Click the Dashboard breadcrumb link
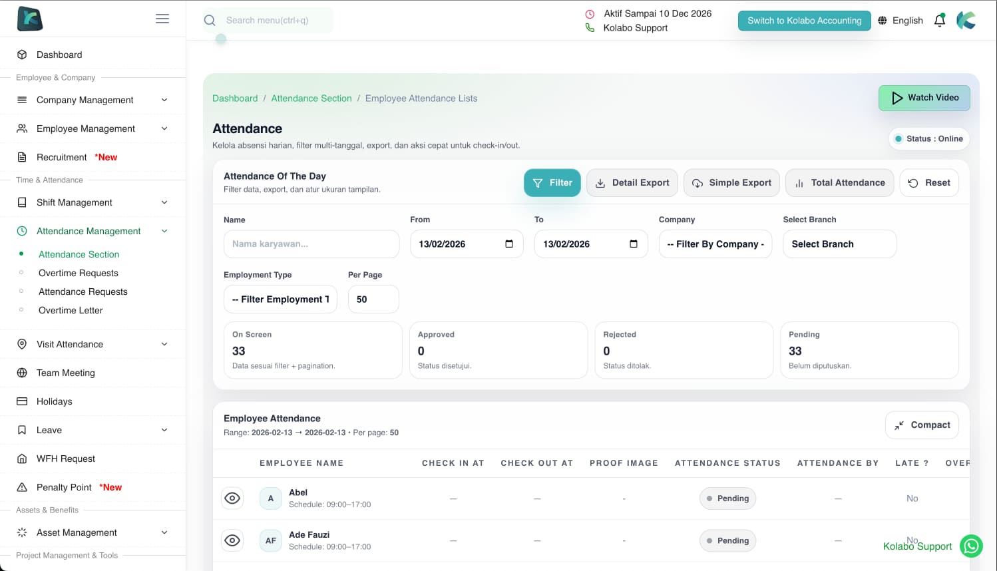The image size is (997, 571). click(235, 98)
